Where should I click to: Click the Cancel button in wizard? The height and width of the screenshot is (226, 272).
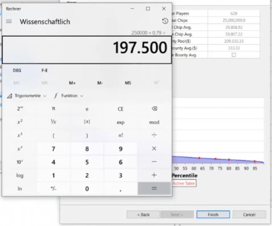point(249,215)
